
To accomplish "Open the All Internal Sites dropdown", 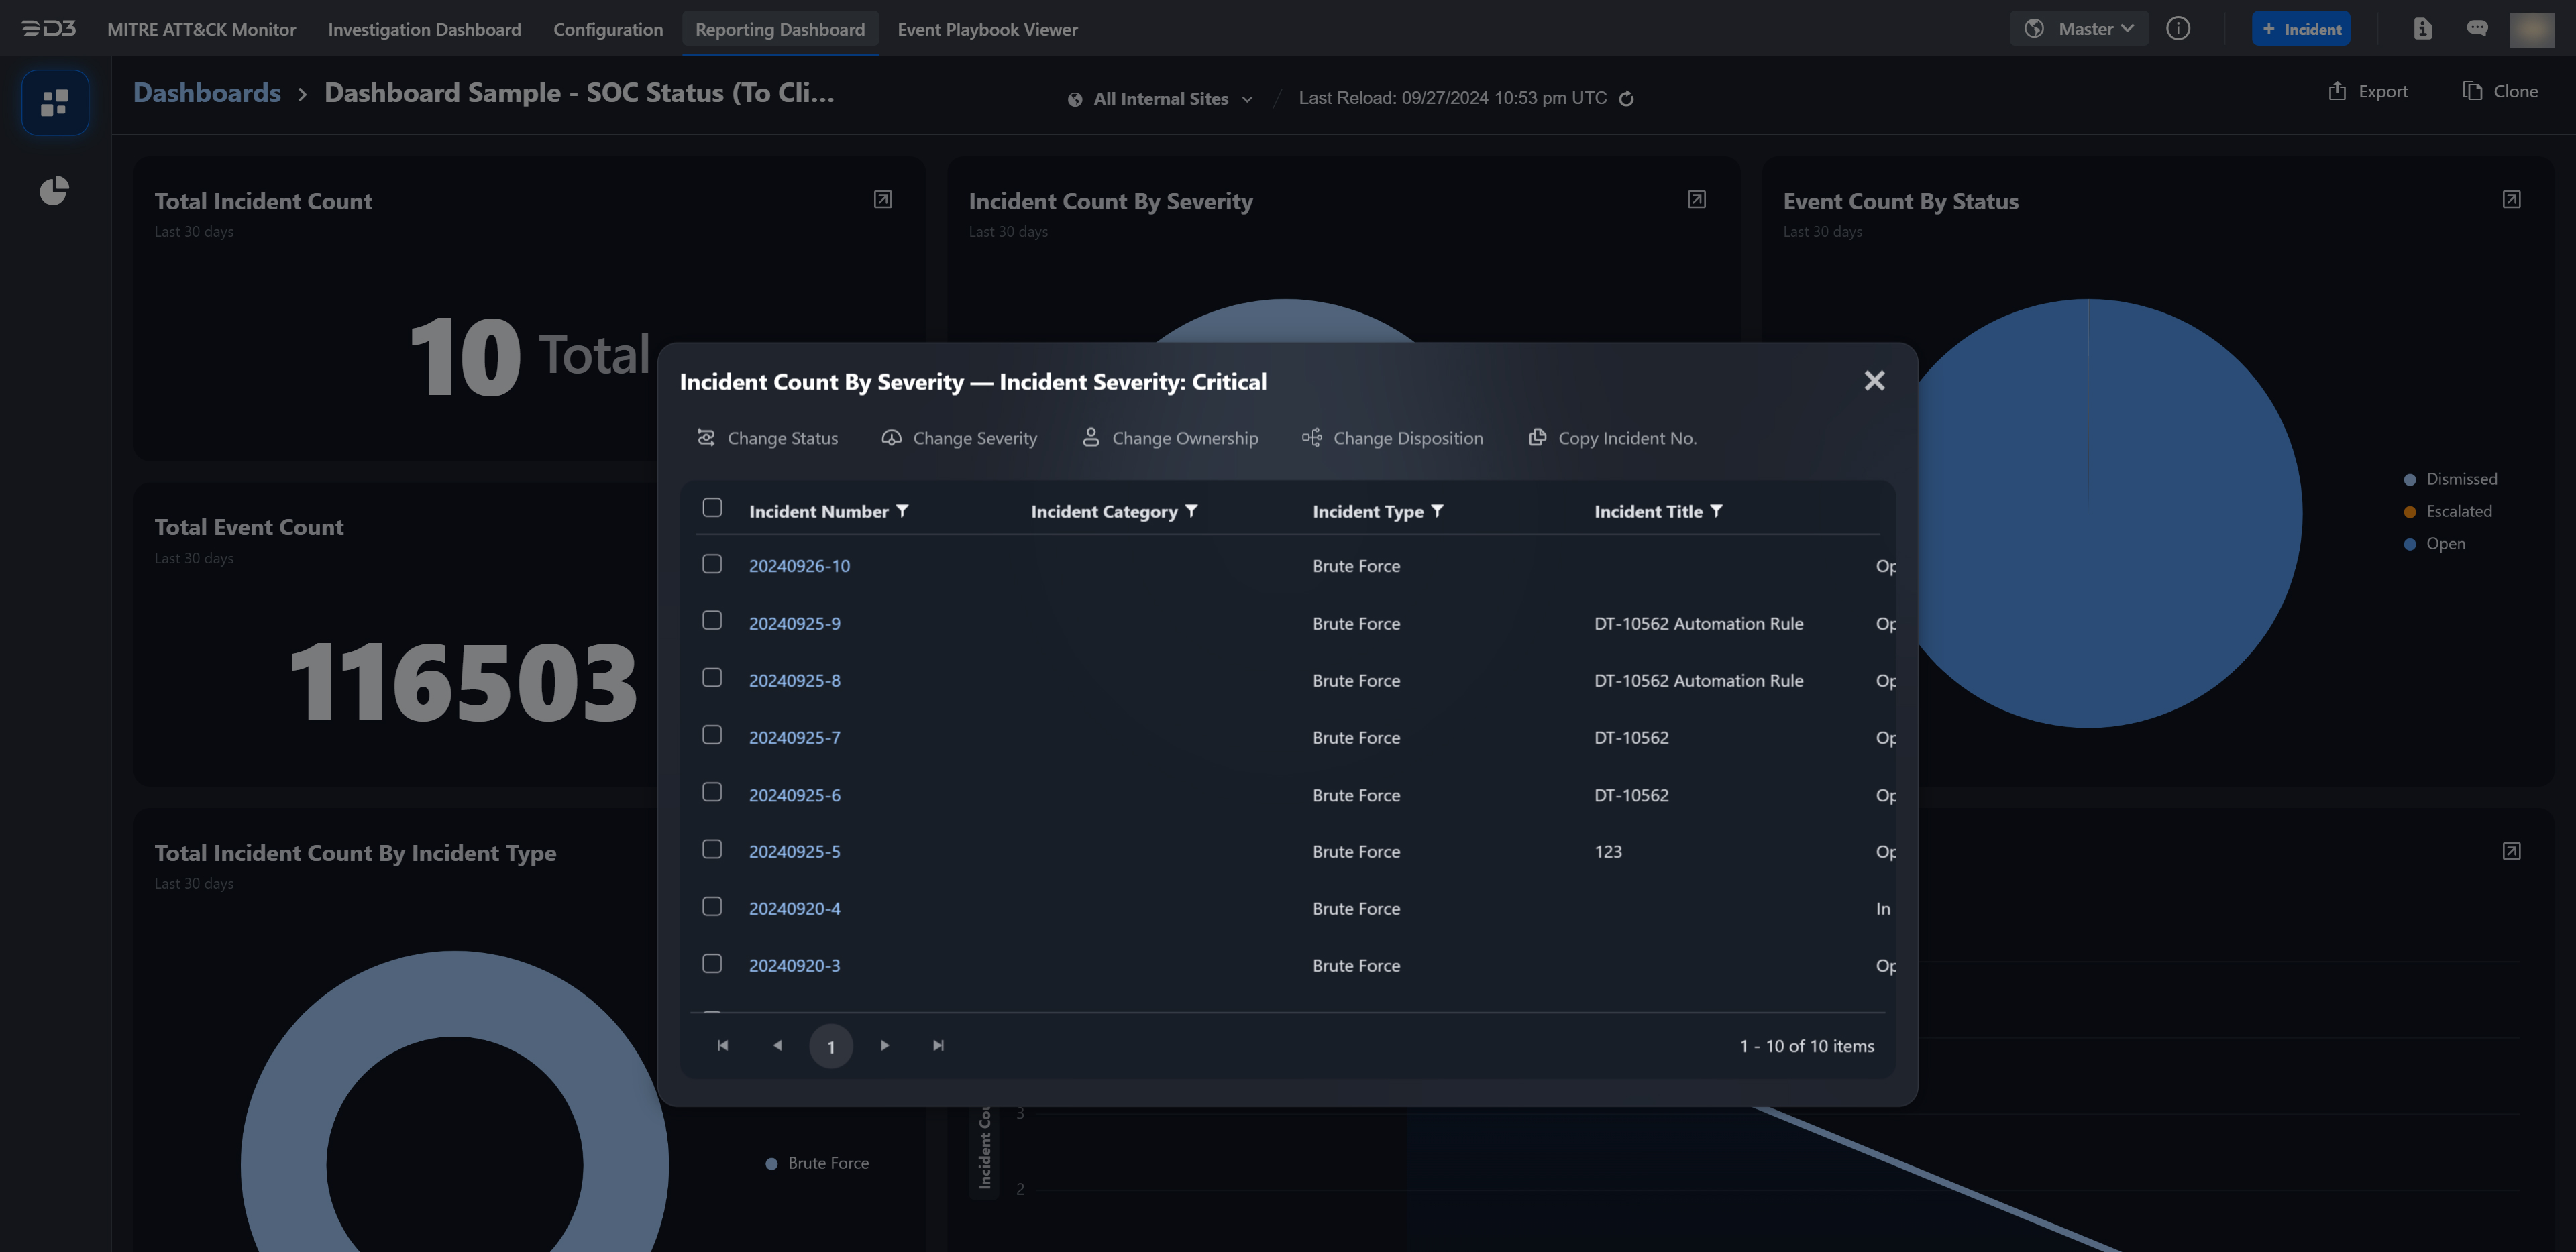I will tap(1161, 98).
